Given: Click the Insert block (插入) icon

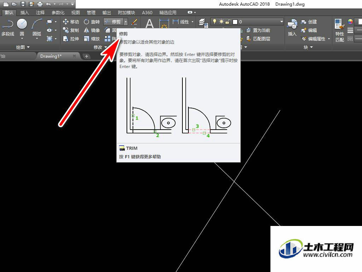Looking at the screenshot, I should tap(292, 28).
